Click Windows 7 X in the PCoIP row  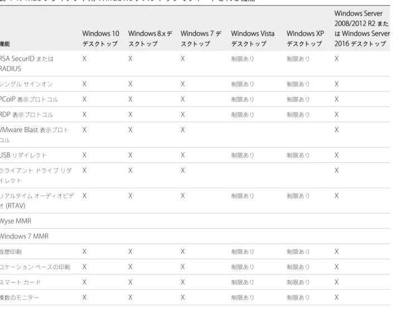coord(183,99)
